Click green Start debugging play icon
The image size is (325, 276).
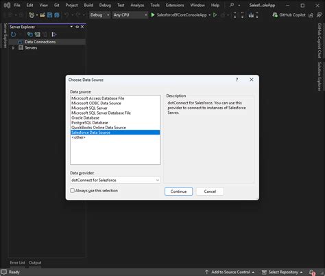(x=153, y=15)
